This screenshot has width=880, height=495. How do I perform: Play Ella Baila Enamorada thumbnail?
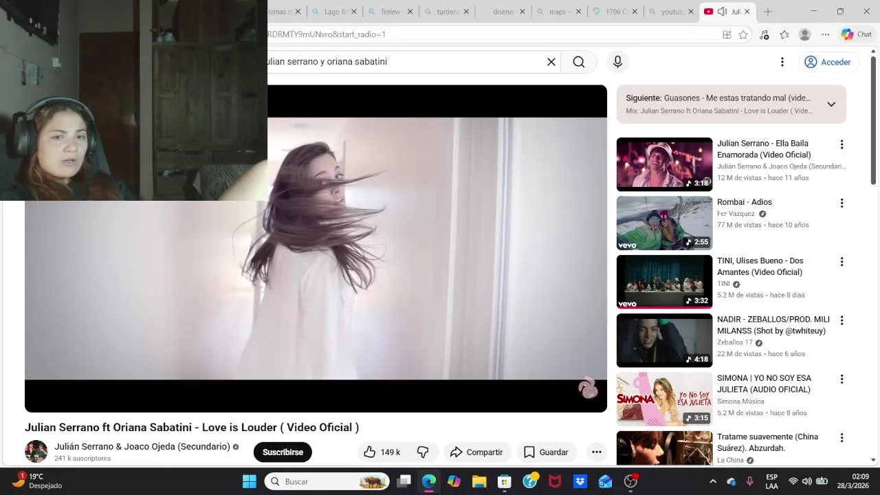664,164
